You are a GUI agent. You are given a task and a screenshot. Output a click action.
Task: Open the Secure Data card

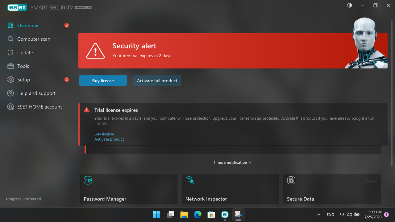pyautogui.click(x=332, y=189)
